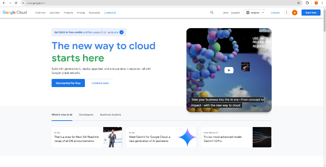Click the arrow icon in free credits banner
The height and width of the screenshot is (167, 326).
pyautogui.click(x=122, y=32)
